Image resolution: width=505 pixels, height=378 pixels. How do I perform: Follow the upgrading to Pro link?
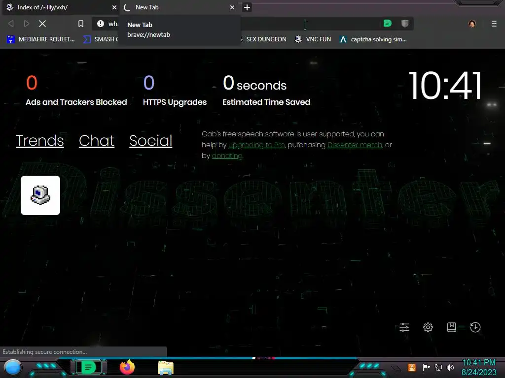coord(256,145)
